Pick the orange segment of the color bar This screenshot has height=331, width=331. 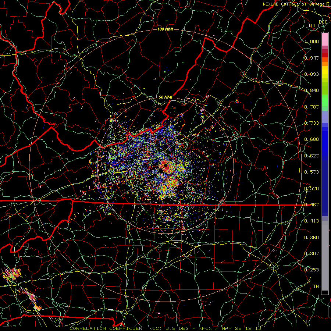(x=325, y=64)
